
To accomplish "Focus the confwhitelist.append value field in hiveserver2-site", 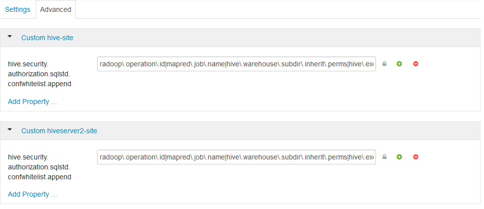I will [x=236, y=157].
